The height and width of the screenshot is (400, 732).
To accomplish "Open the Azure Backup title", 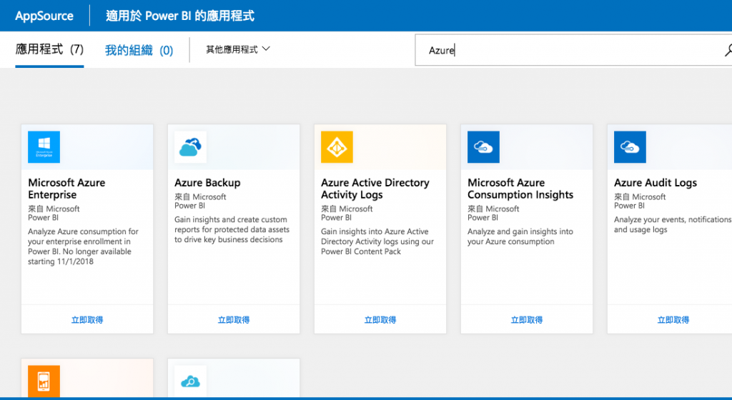I will click(x=207, y=183).
